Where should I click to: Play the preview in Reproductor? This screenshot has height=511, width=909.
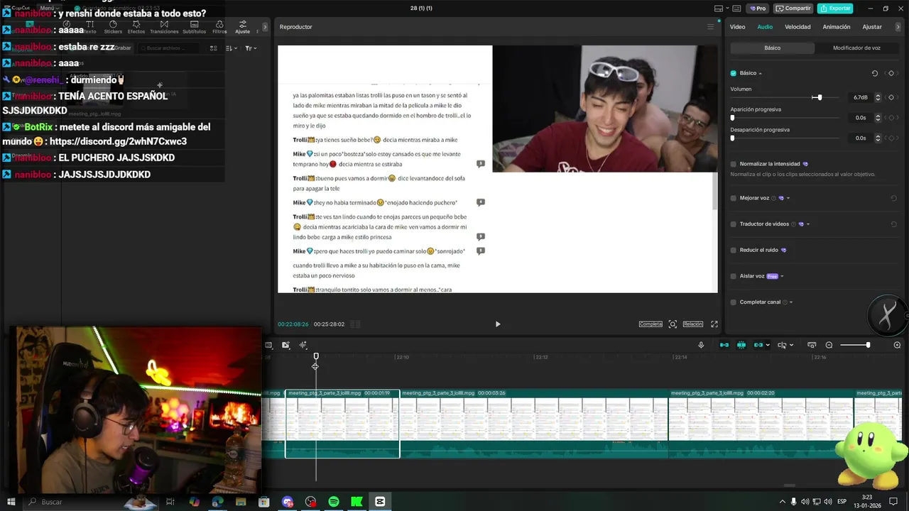(x=498, y=324)
